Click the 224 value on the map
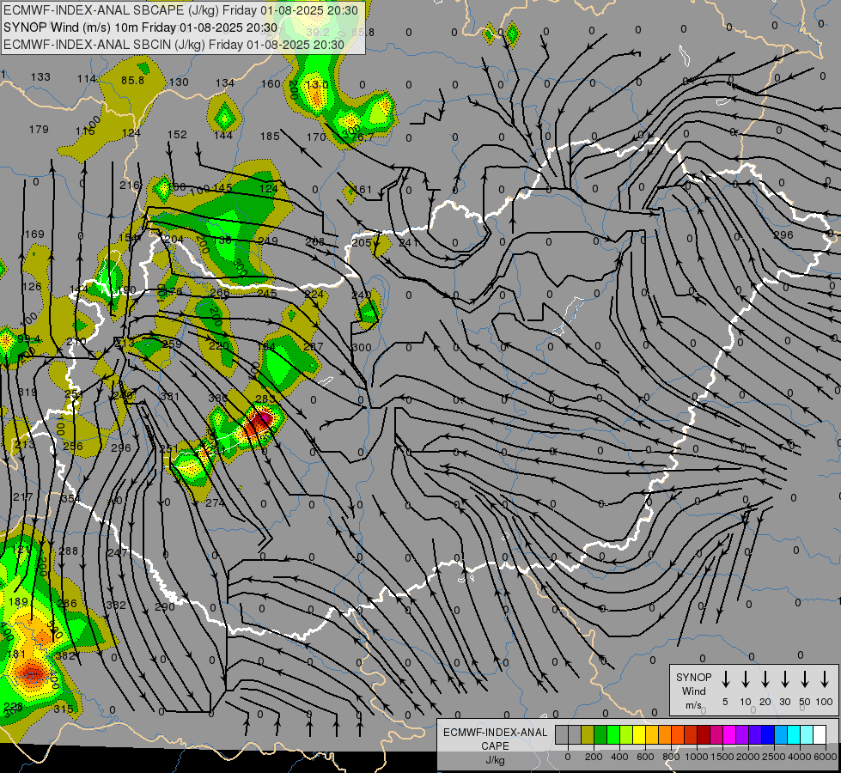841x773 pixels. [x=314, y=294]
